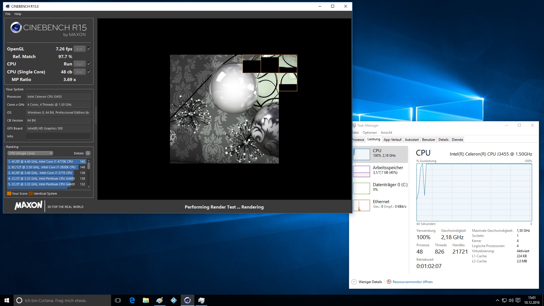Open Kodi from the taskbar
The width and height of the screenshot is (544, 306).
click(173, 300)
